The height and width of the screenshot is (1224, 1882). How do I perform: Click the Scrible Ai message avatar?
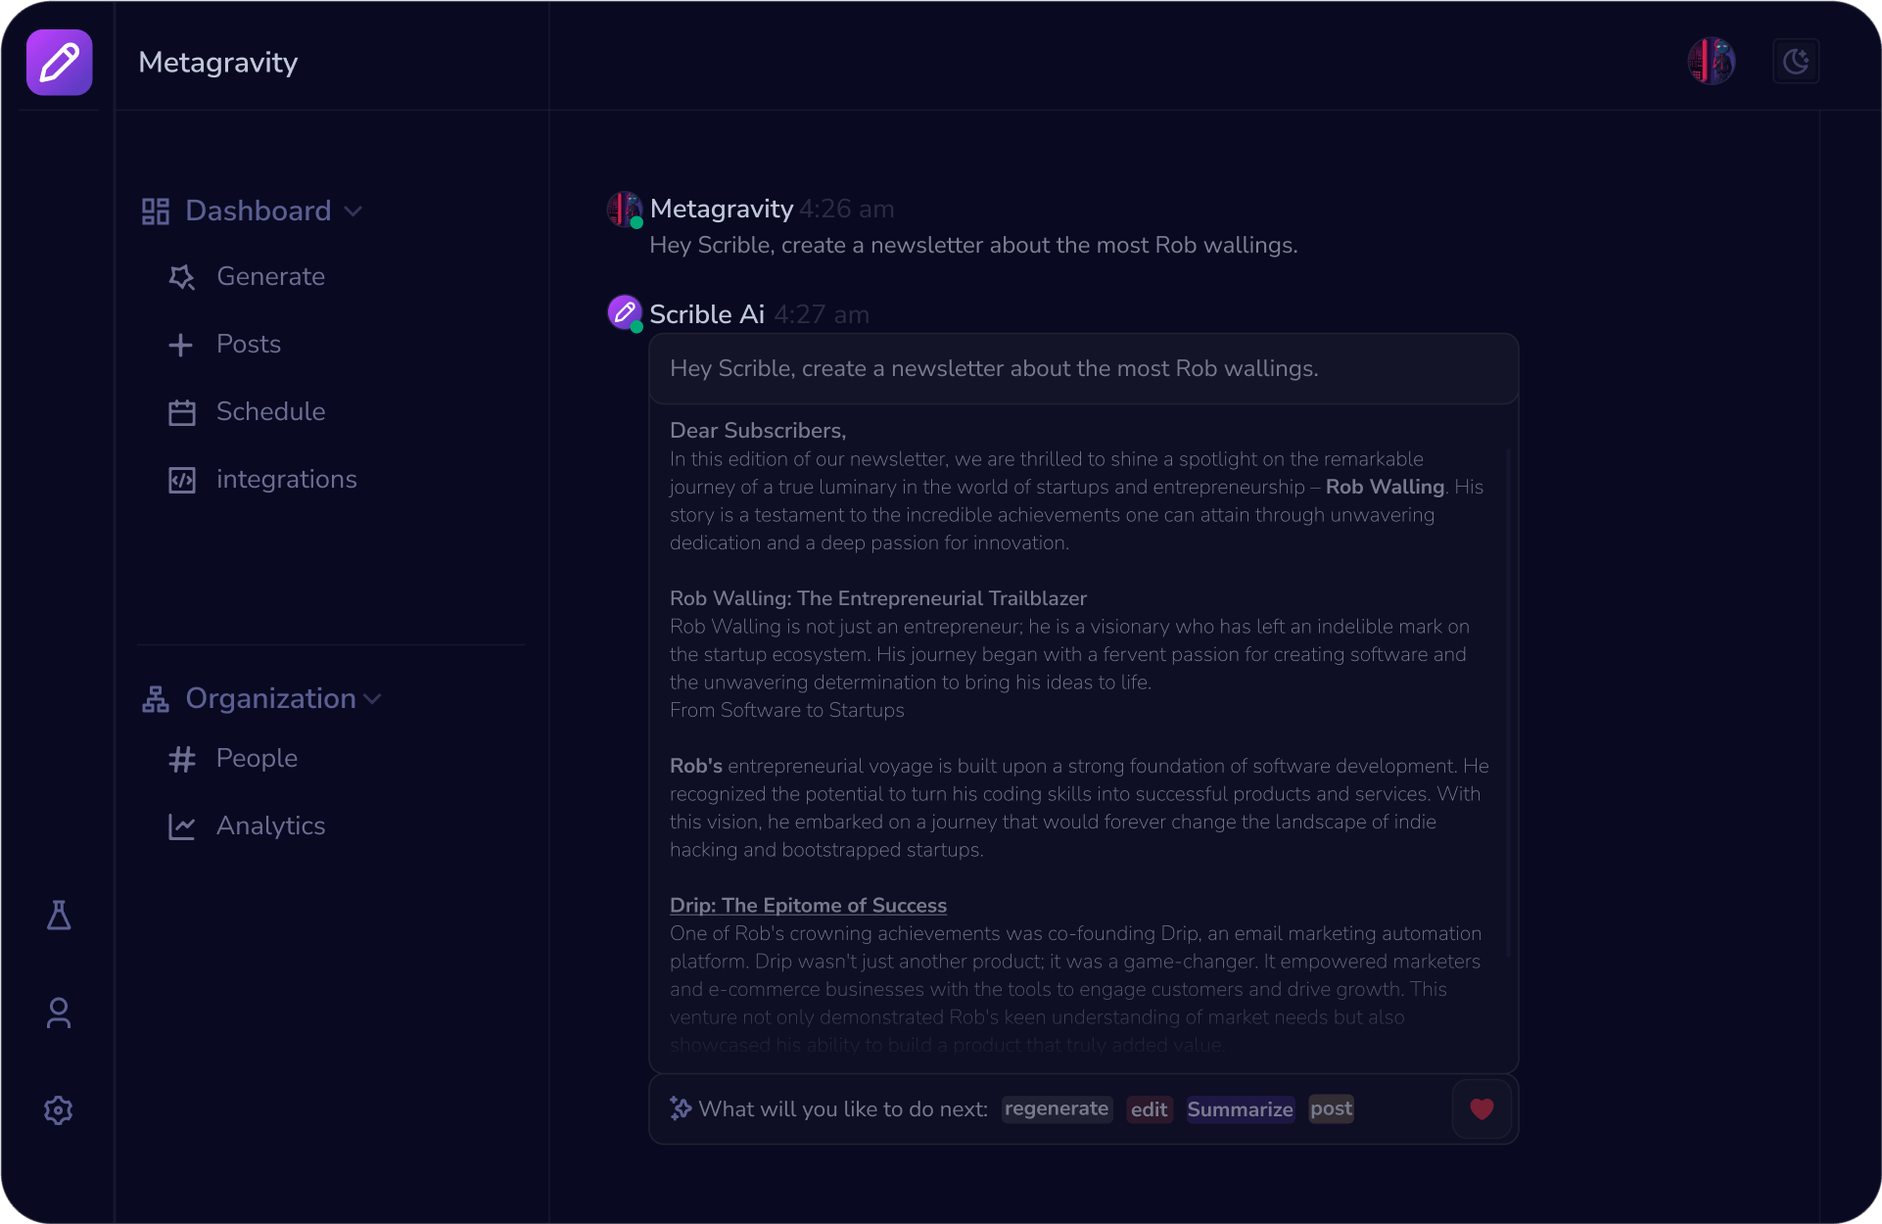pyautogui.click(x=625, y=313)
